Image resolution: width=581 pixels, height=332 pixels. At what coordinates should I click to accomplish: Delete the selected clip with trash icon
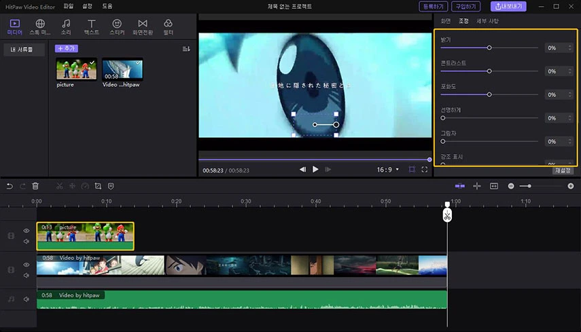pyautogui.click(x=35, y=186)
